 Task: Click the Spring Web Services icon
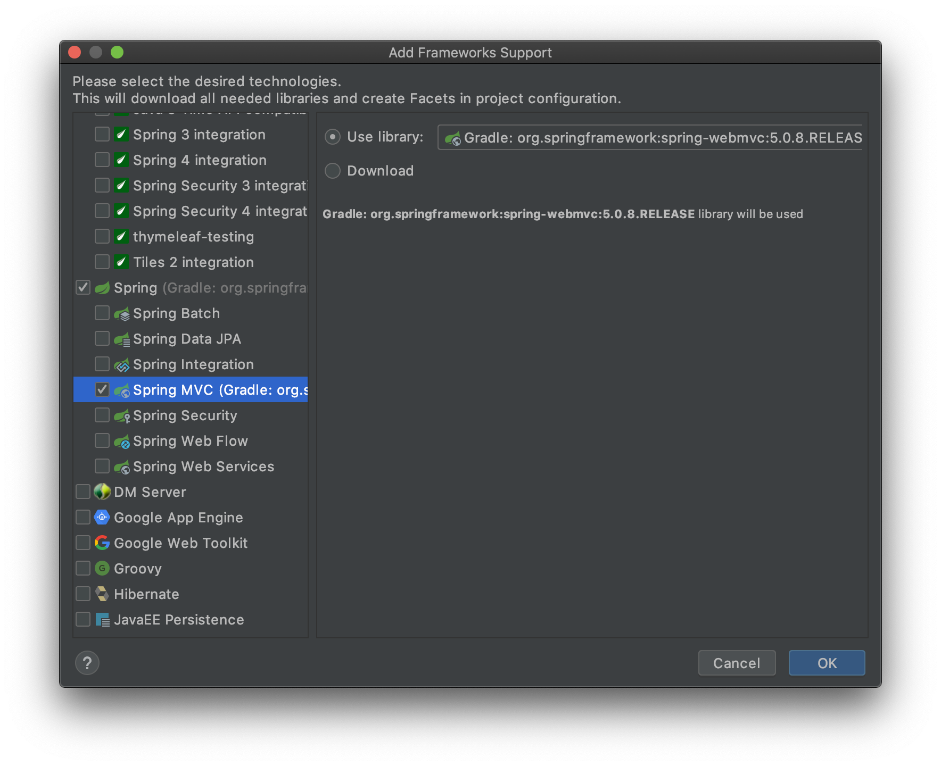(x=122, y=467)
